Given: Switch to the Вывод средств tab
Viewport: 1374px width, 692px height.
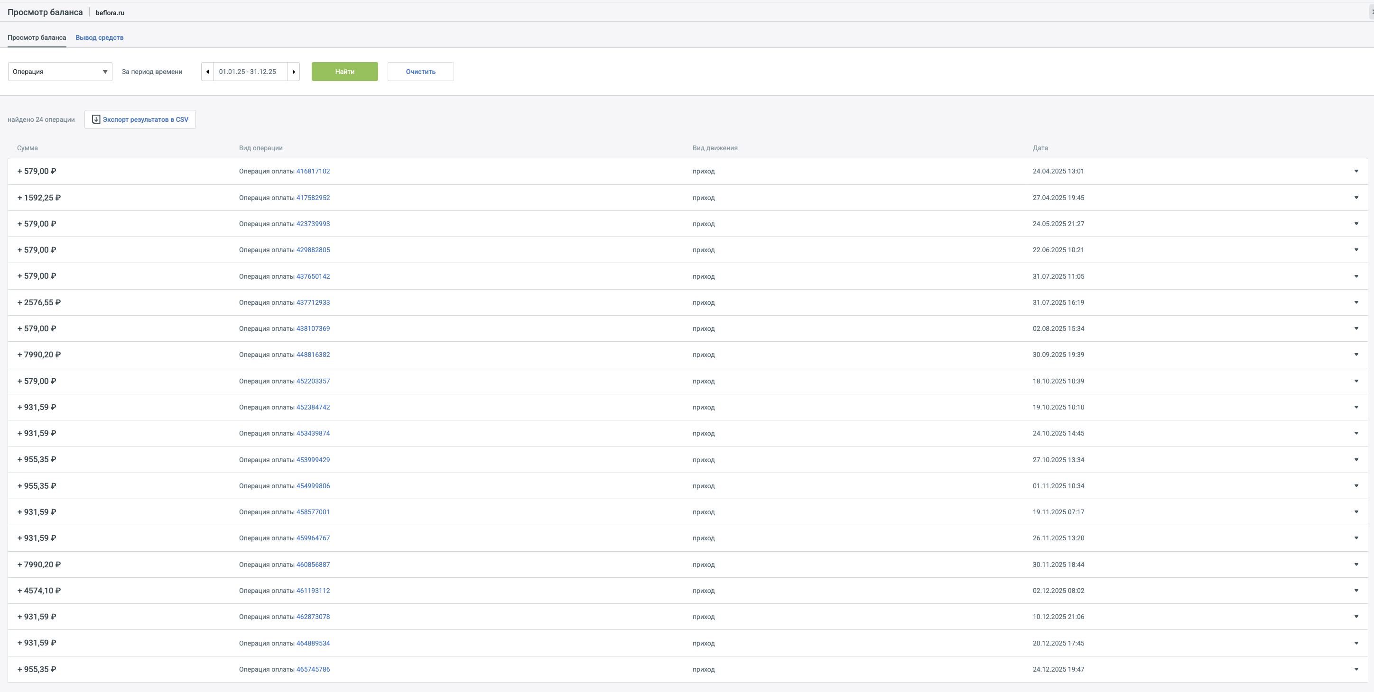Looking at the screenshot, I should pos(99,37).
